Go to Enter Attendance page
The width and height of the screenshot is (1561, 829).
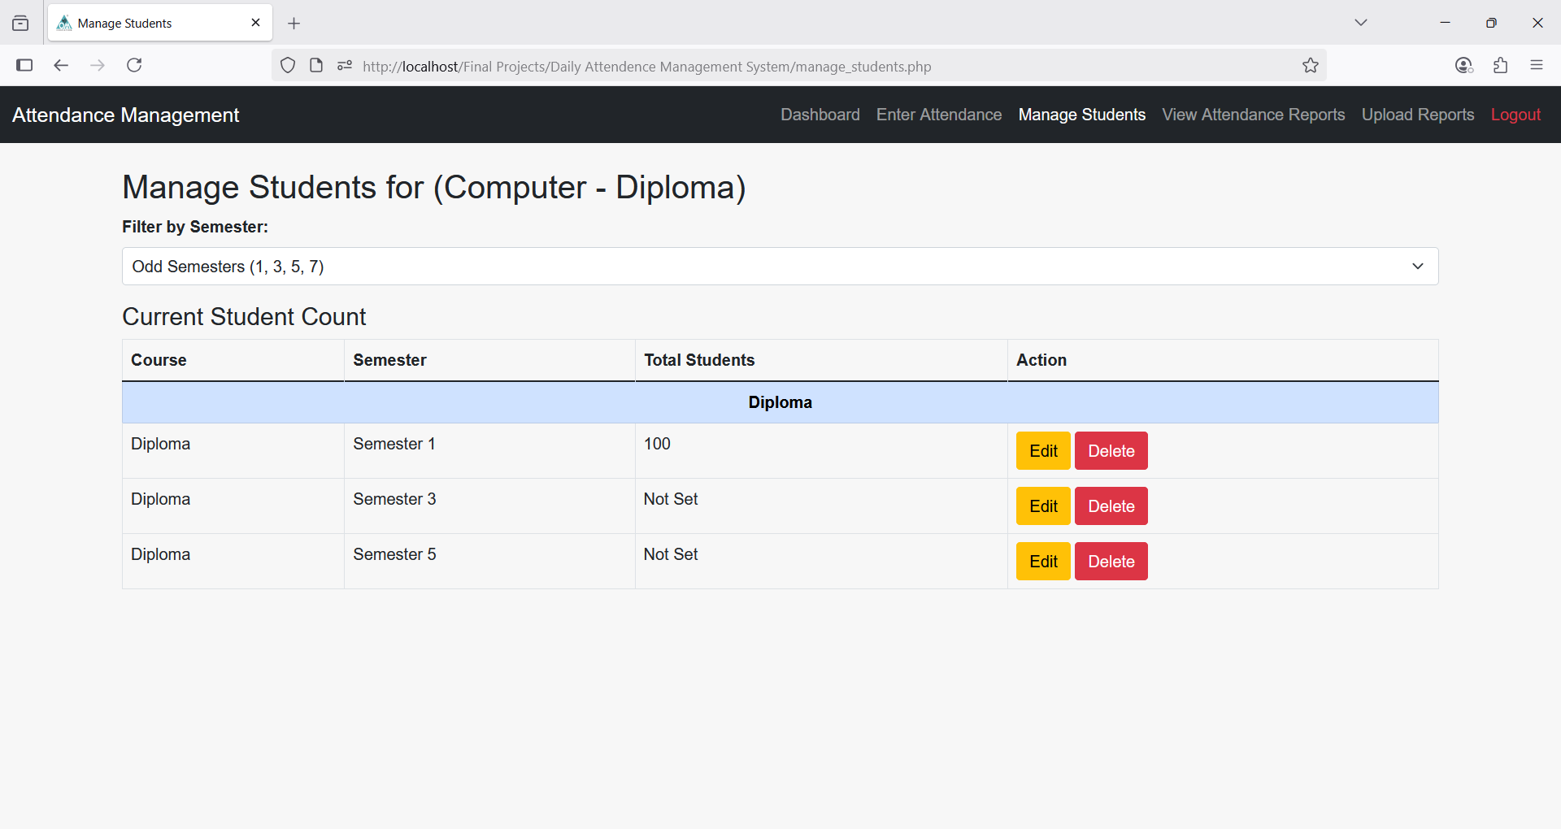[x=938, y=115]
